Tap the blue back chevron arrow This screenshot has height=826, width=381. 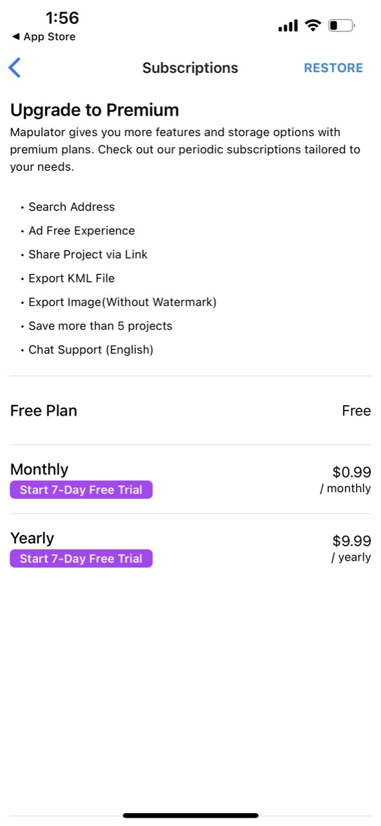pyautogui.click(x=14, y=67)
